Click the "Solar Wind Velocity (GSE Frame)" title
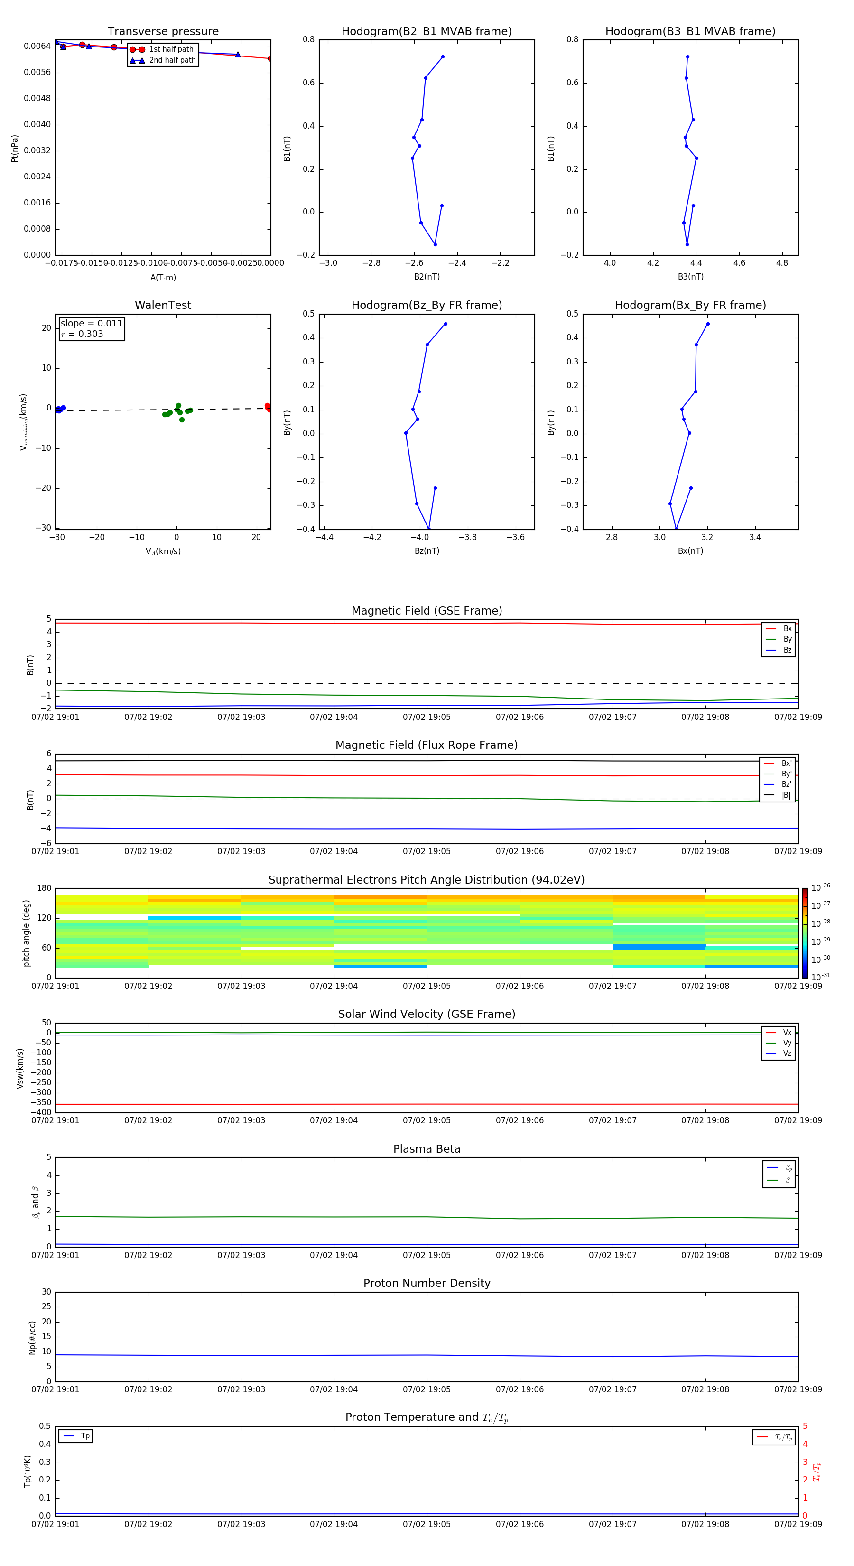The width and height of the screenshot is (854, 1566). (x=427, y=1015)
